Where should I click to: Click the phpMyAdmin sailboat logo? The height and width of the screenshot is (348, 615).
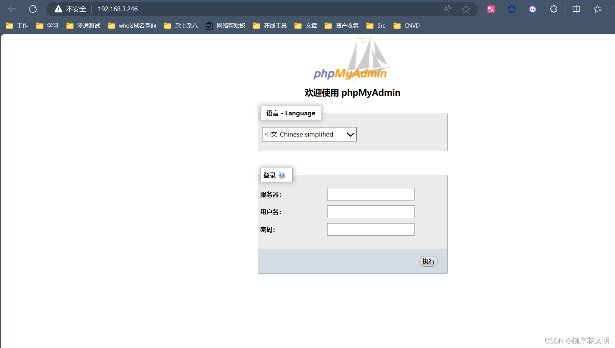352,59
